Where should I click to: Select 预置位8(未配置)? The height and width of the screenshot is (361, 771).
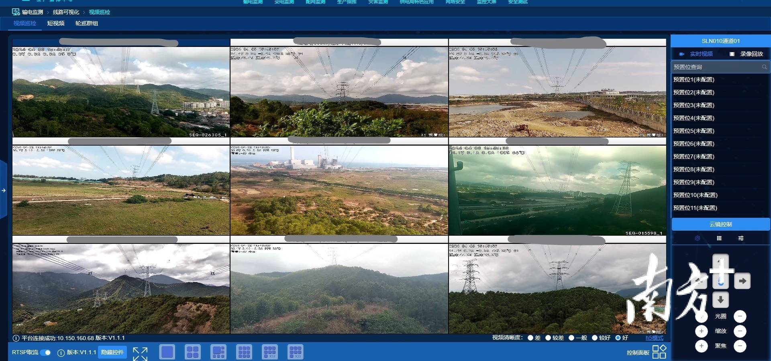coord(694,169)
